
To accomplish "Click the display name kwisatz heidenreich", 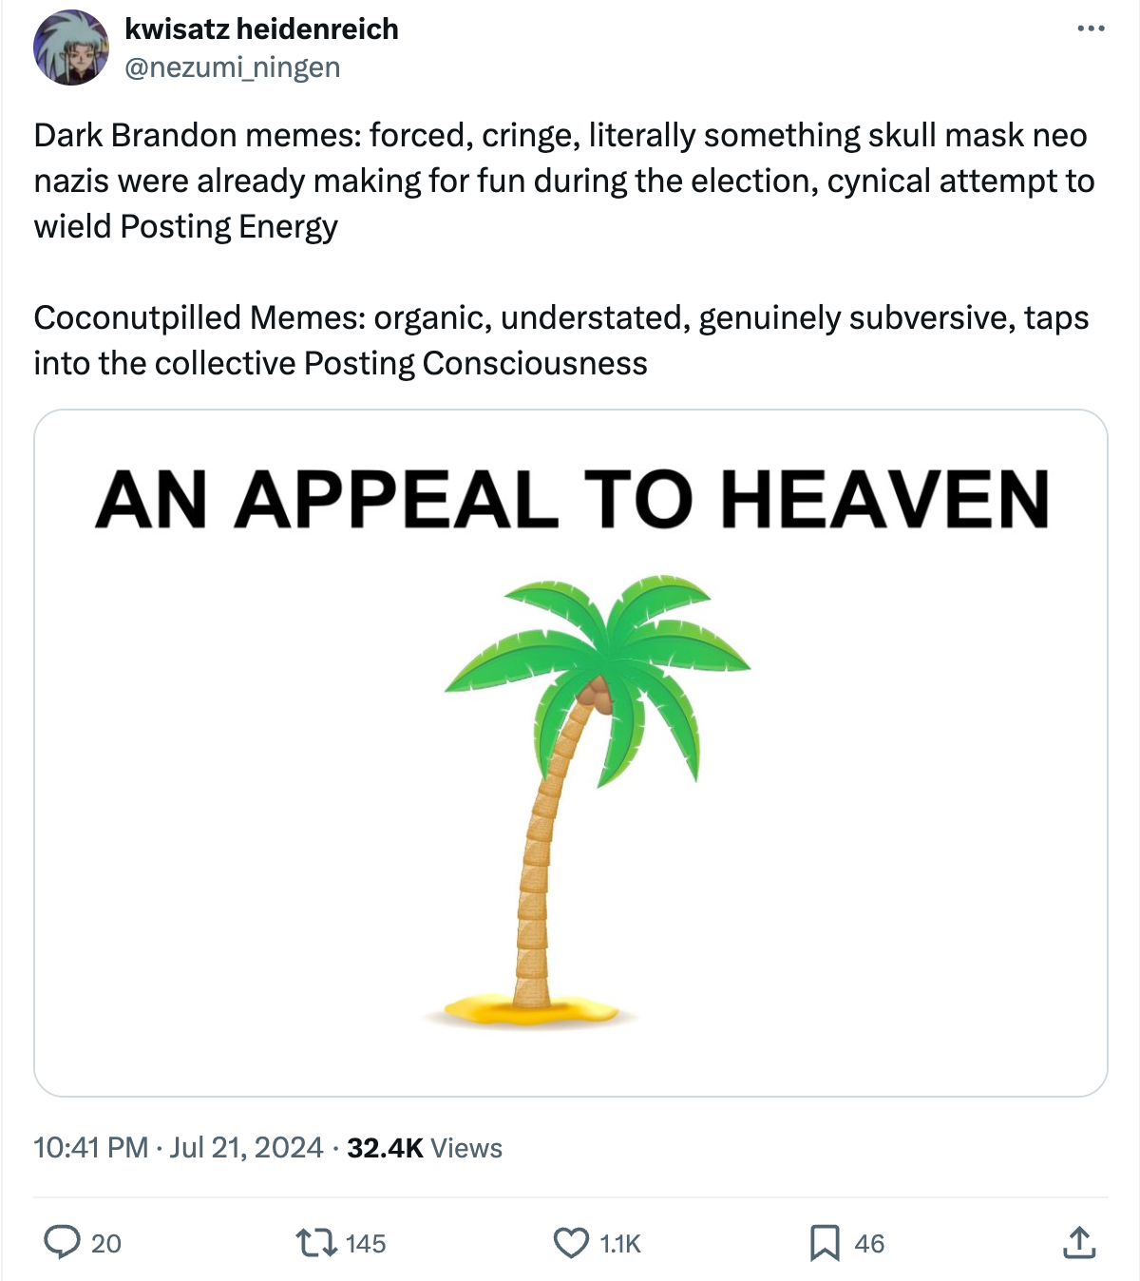I will [x=261, y=29].
